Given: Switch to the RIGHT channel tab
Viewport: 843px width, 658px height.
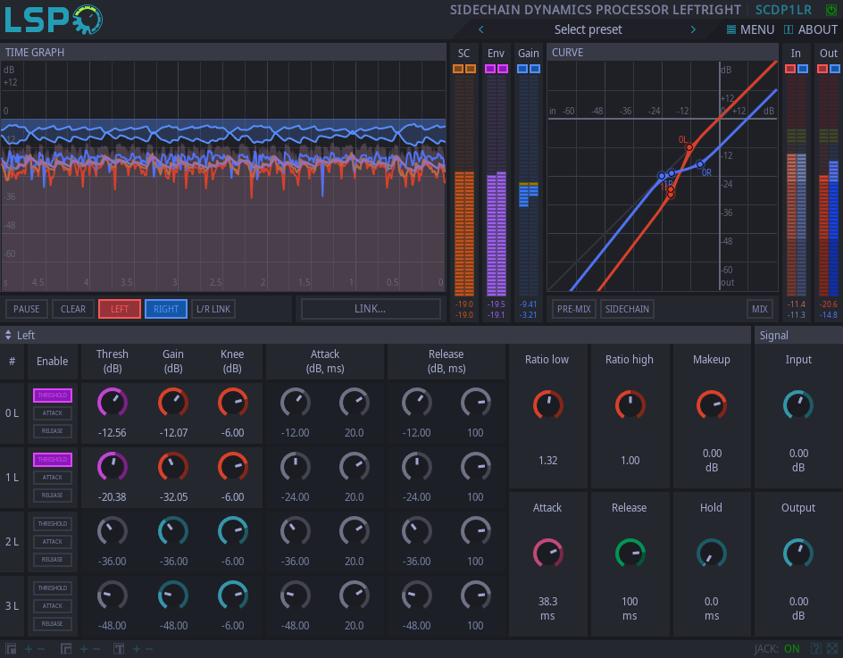Looking at the screenshot, I should click(x=165, y=309).
